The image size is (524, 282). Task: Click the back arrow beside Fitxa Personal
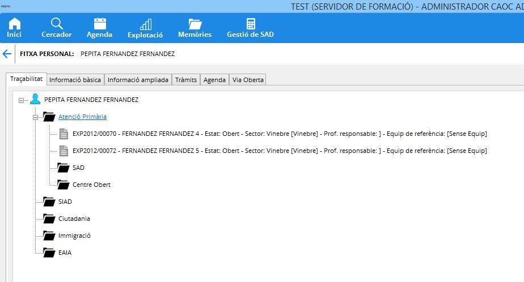7,54
